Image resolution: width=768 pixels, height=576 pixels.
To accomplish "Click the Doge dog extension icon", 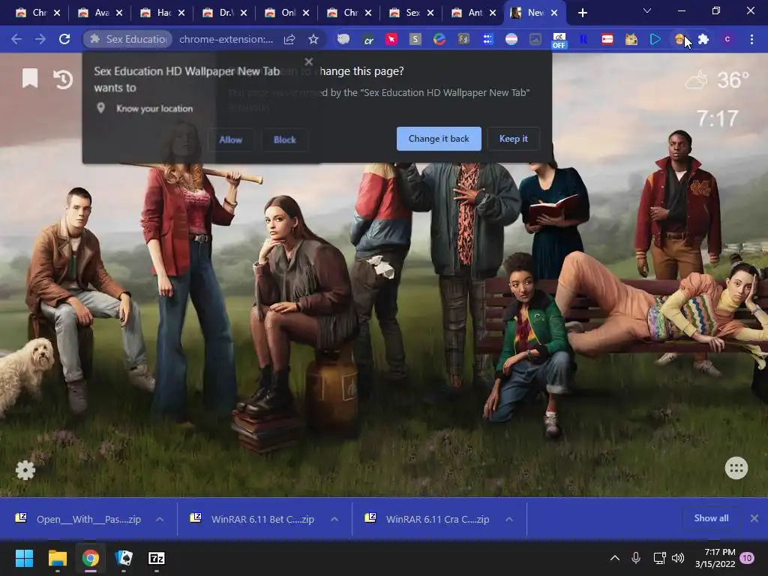I will (x=631, y=39).
